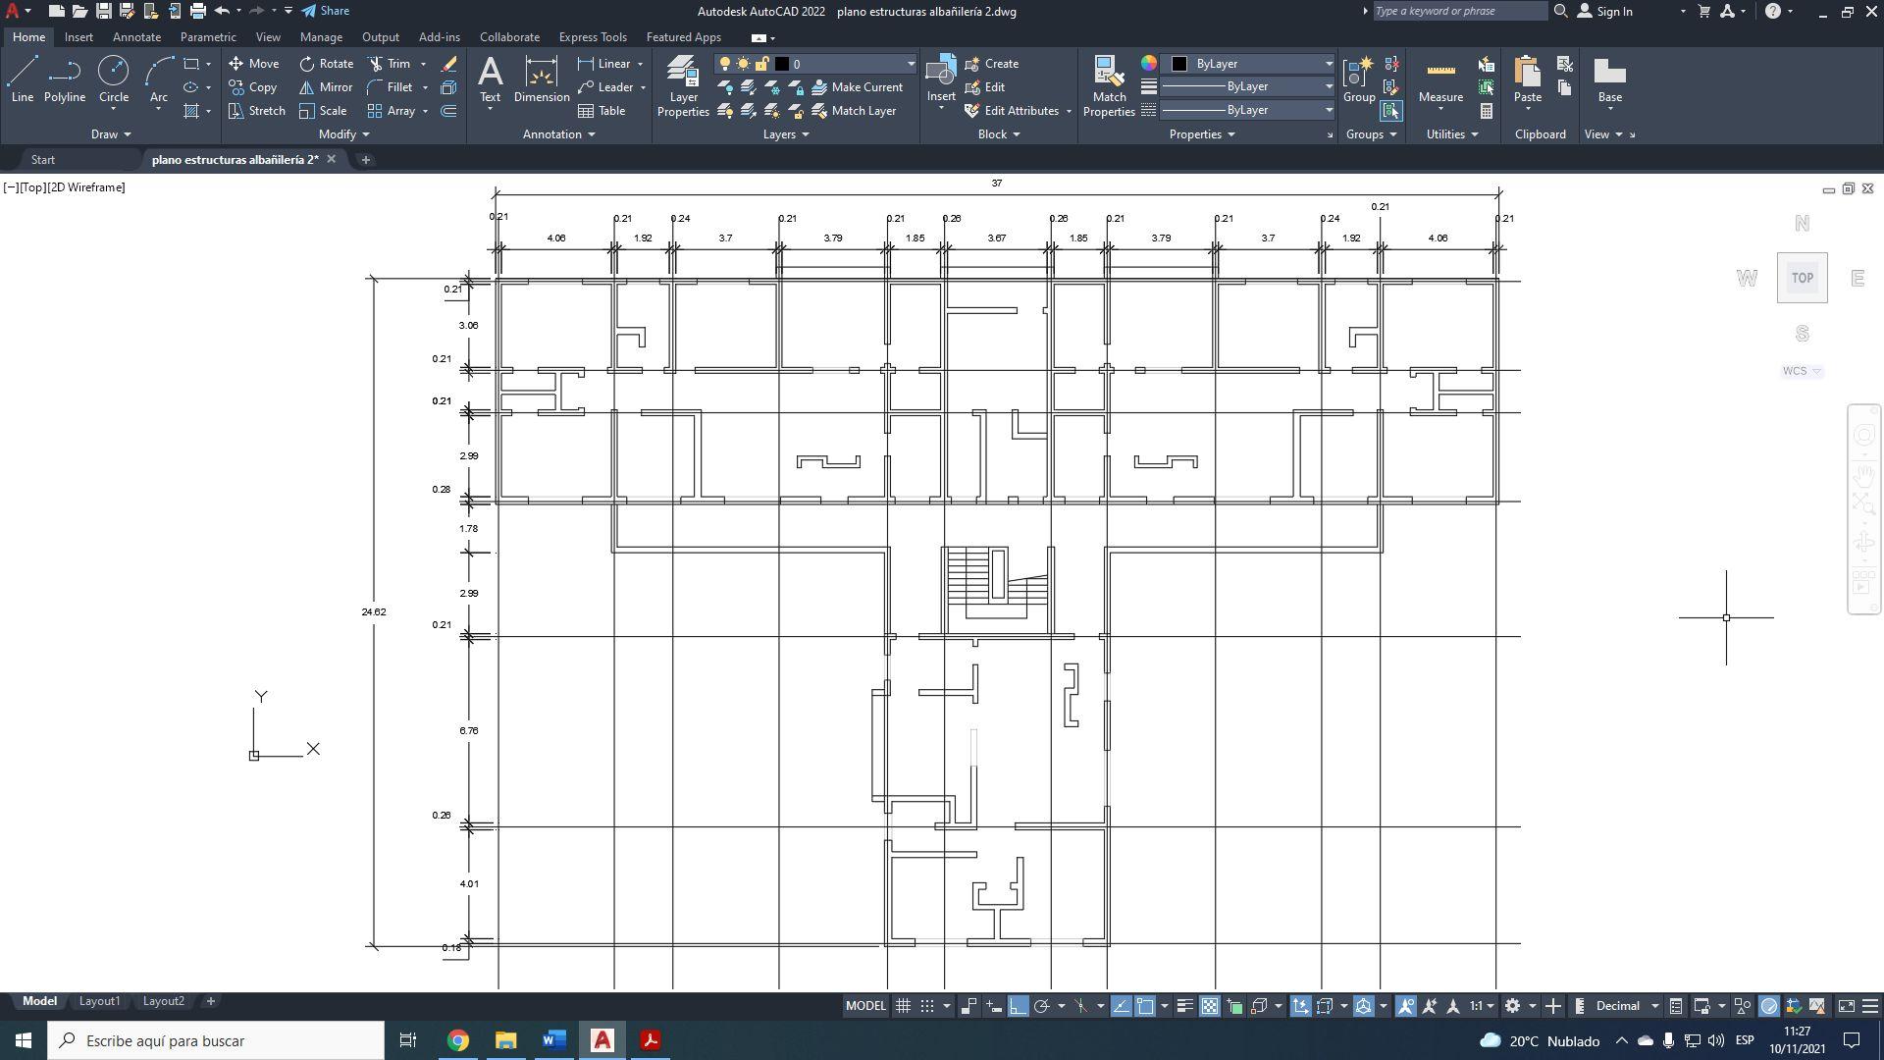The height and width of the screenshot is (1060, 1884).
Task: Toggle Ortho mode in the status bar
Action: pos(1018,1006)
